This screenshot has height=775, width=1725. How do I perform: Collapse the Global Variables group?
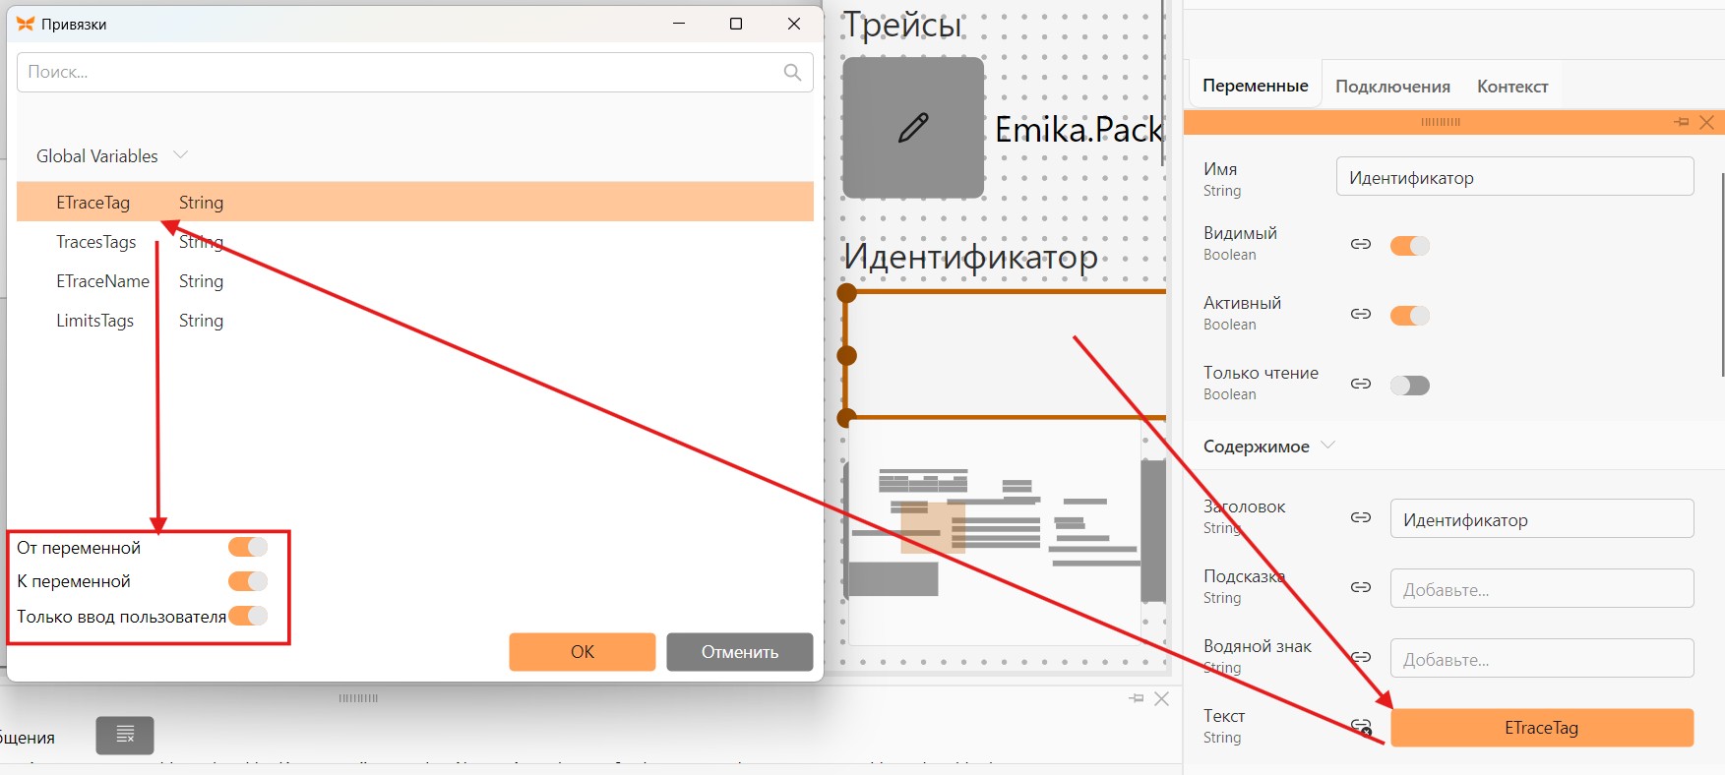tap(181, 155)
